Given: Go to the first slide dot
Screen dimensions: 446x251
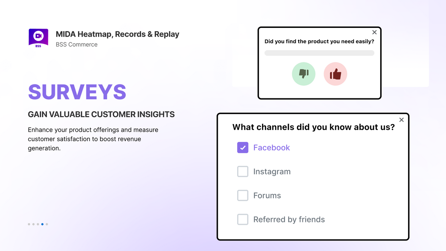Looking at the screenshot, I should point(29,224).
